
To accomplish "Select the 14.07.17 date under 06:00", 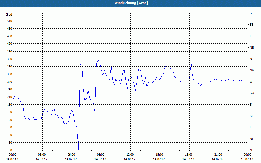I will 71,159.
